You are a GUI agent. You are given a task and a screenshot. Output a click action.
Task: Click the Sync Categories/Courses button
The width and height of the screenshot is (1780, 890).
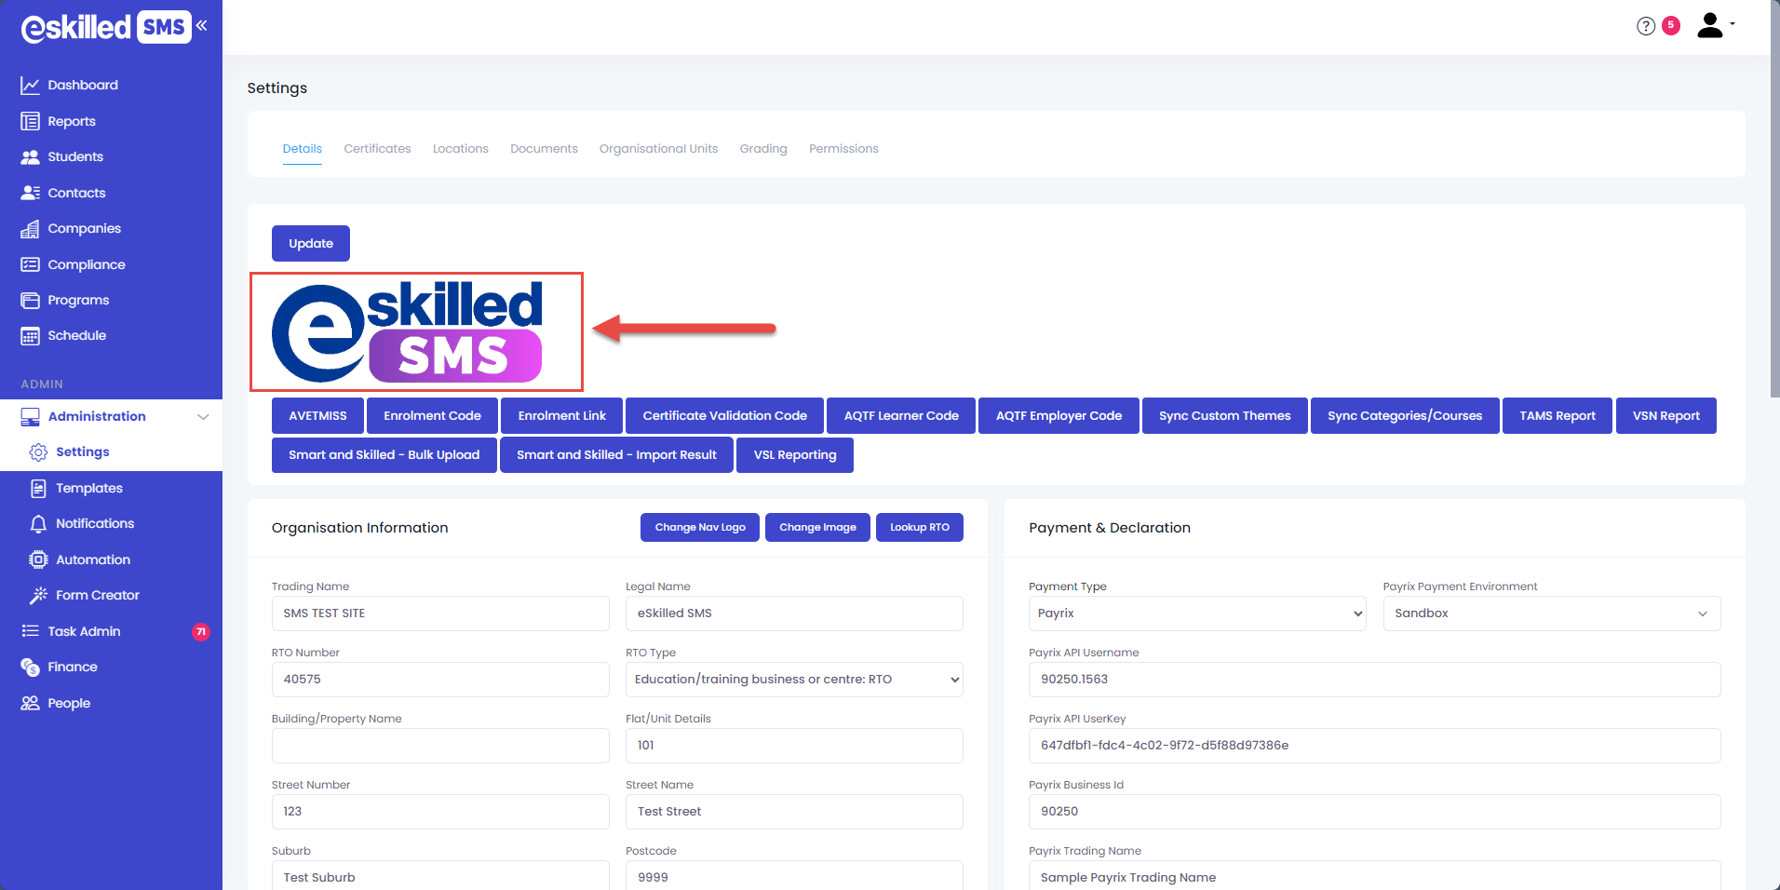click(1405, 416)
